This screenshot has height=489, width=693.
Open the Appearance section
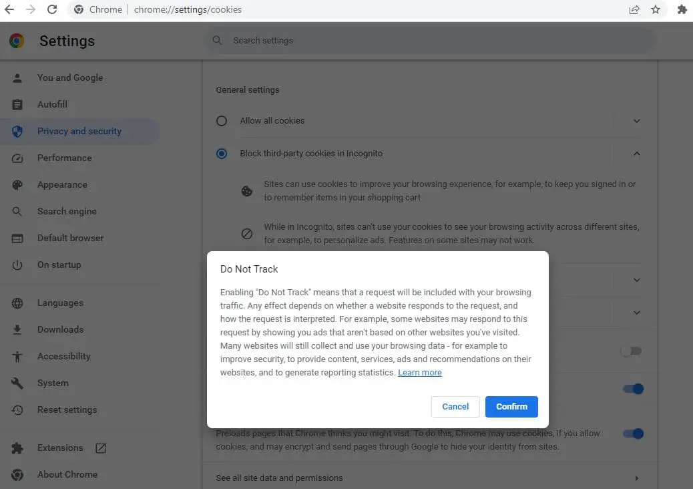[62, 185]
